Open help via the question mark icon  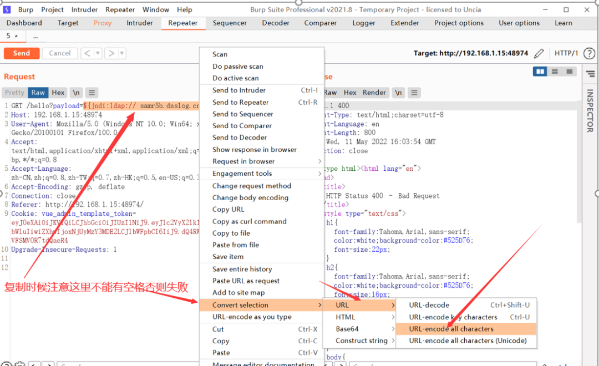pos(589,53)
